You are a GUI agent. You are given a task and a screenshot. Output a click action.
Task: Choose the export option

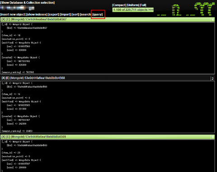[54, 14]
